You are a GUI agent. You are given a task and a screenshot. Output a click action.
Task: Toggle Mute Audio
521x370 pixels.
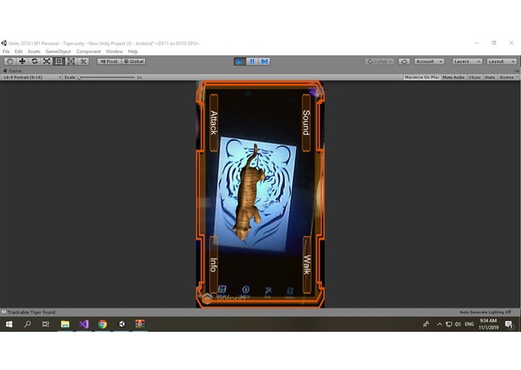tap(454, 77)
